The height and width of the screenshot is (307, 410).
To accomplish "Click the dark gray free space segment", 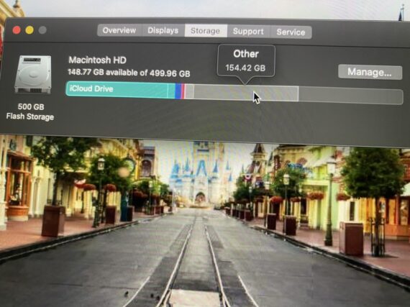I will (350, 96).
